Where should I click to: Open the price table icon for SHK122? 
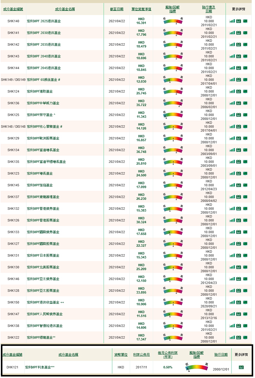[x=245, y=337]
